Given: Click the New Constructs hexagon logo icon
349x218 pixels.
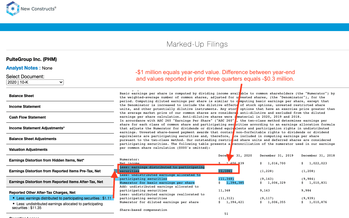Looking at the screenshot, I should pos(13,9).
